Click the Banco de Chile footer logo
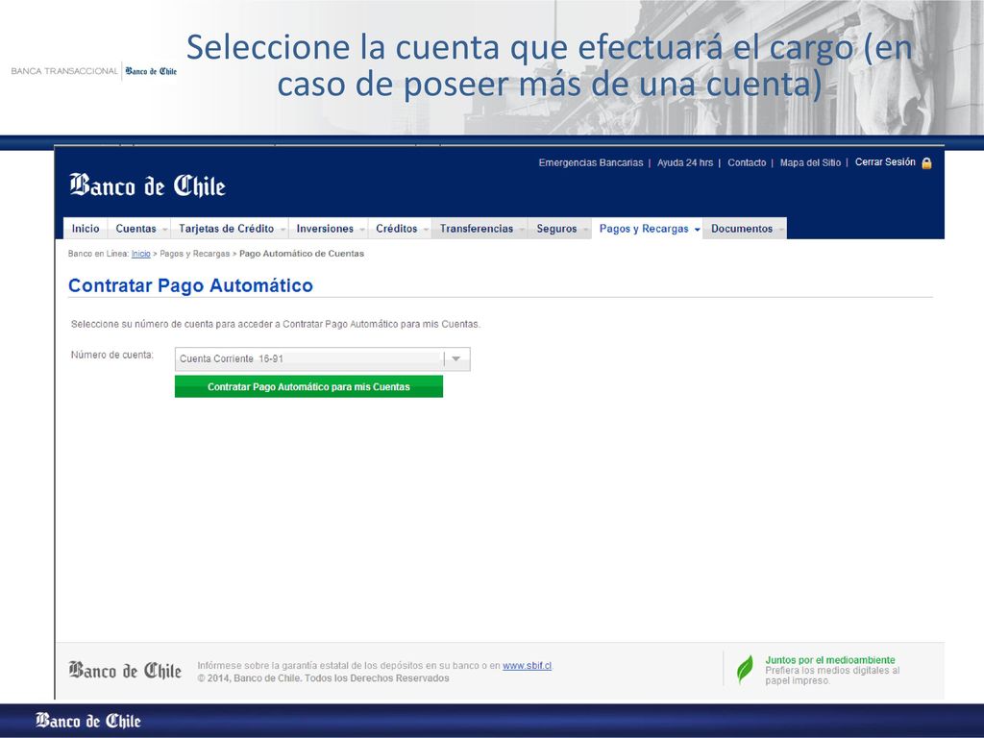Viewport: 984px width, 738px height. pos(125,671)
